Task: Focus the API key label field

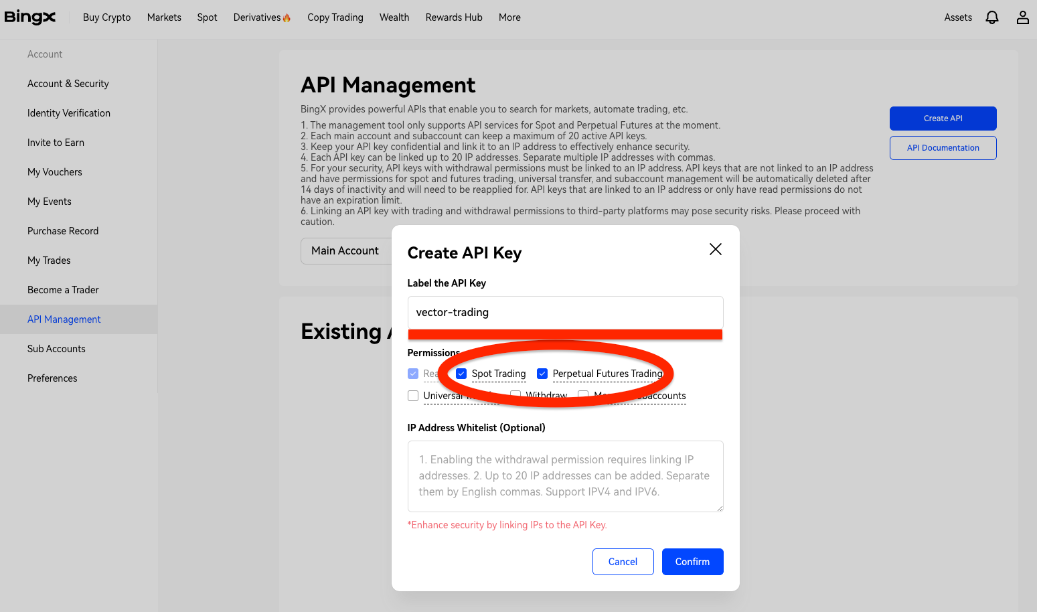Action: [565, 313]
